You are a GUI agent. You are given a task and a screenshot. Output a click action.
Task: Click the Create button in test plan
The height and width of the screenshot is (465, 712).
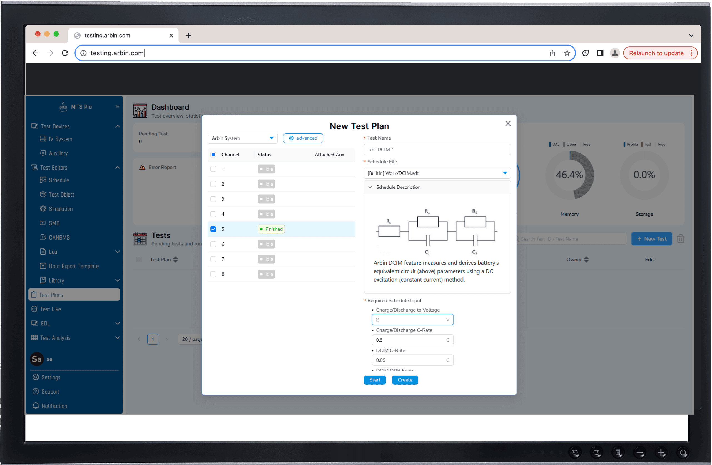coord(405,380)
